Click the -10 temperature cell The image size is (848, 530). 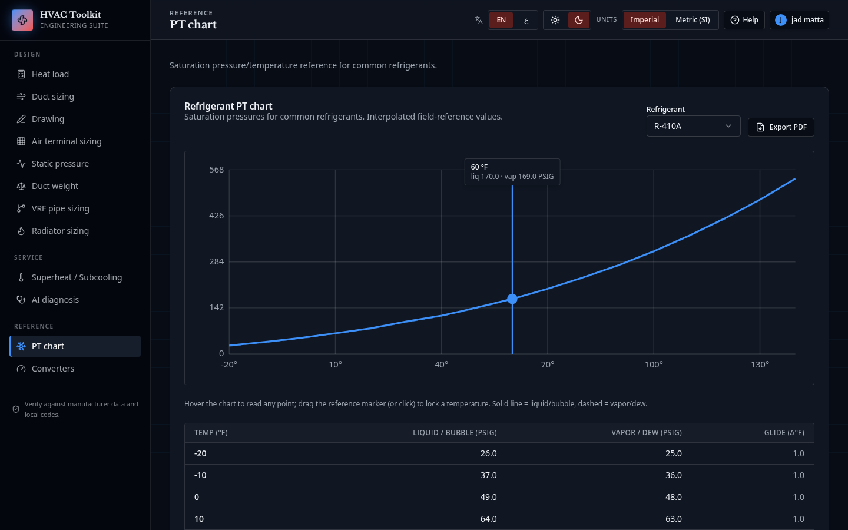pyautogui.click(x=200, y=475)
